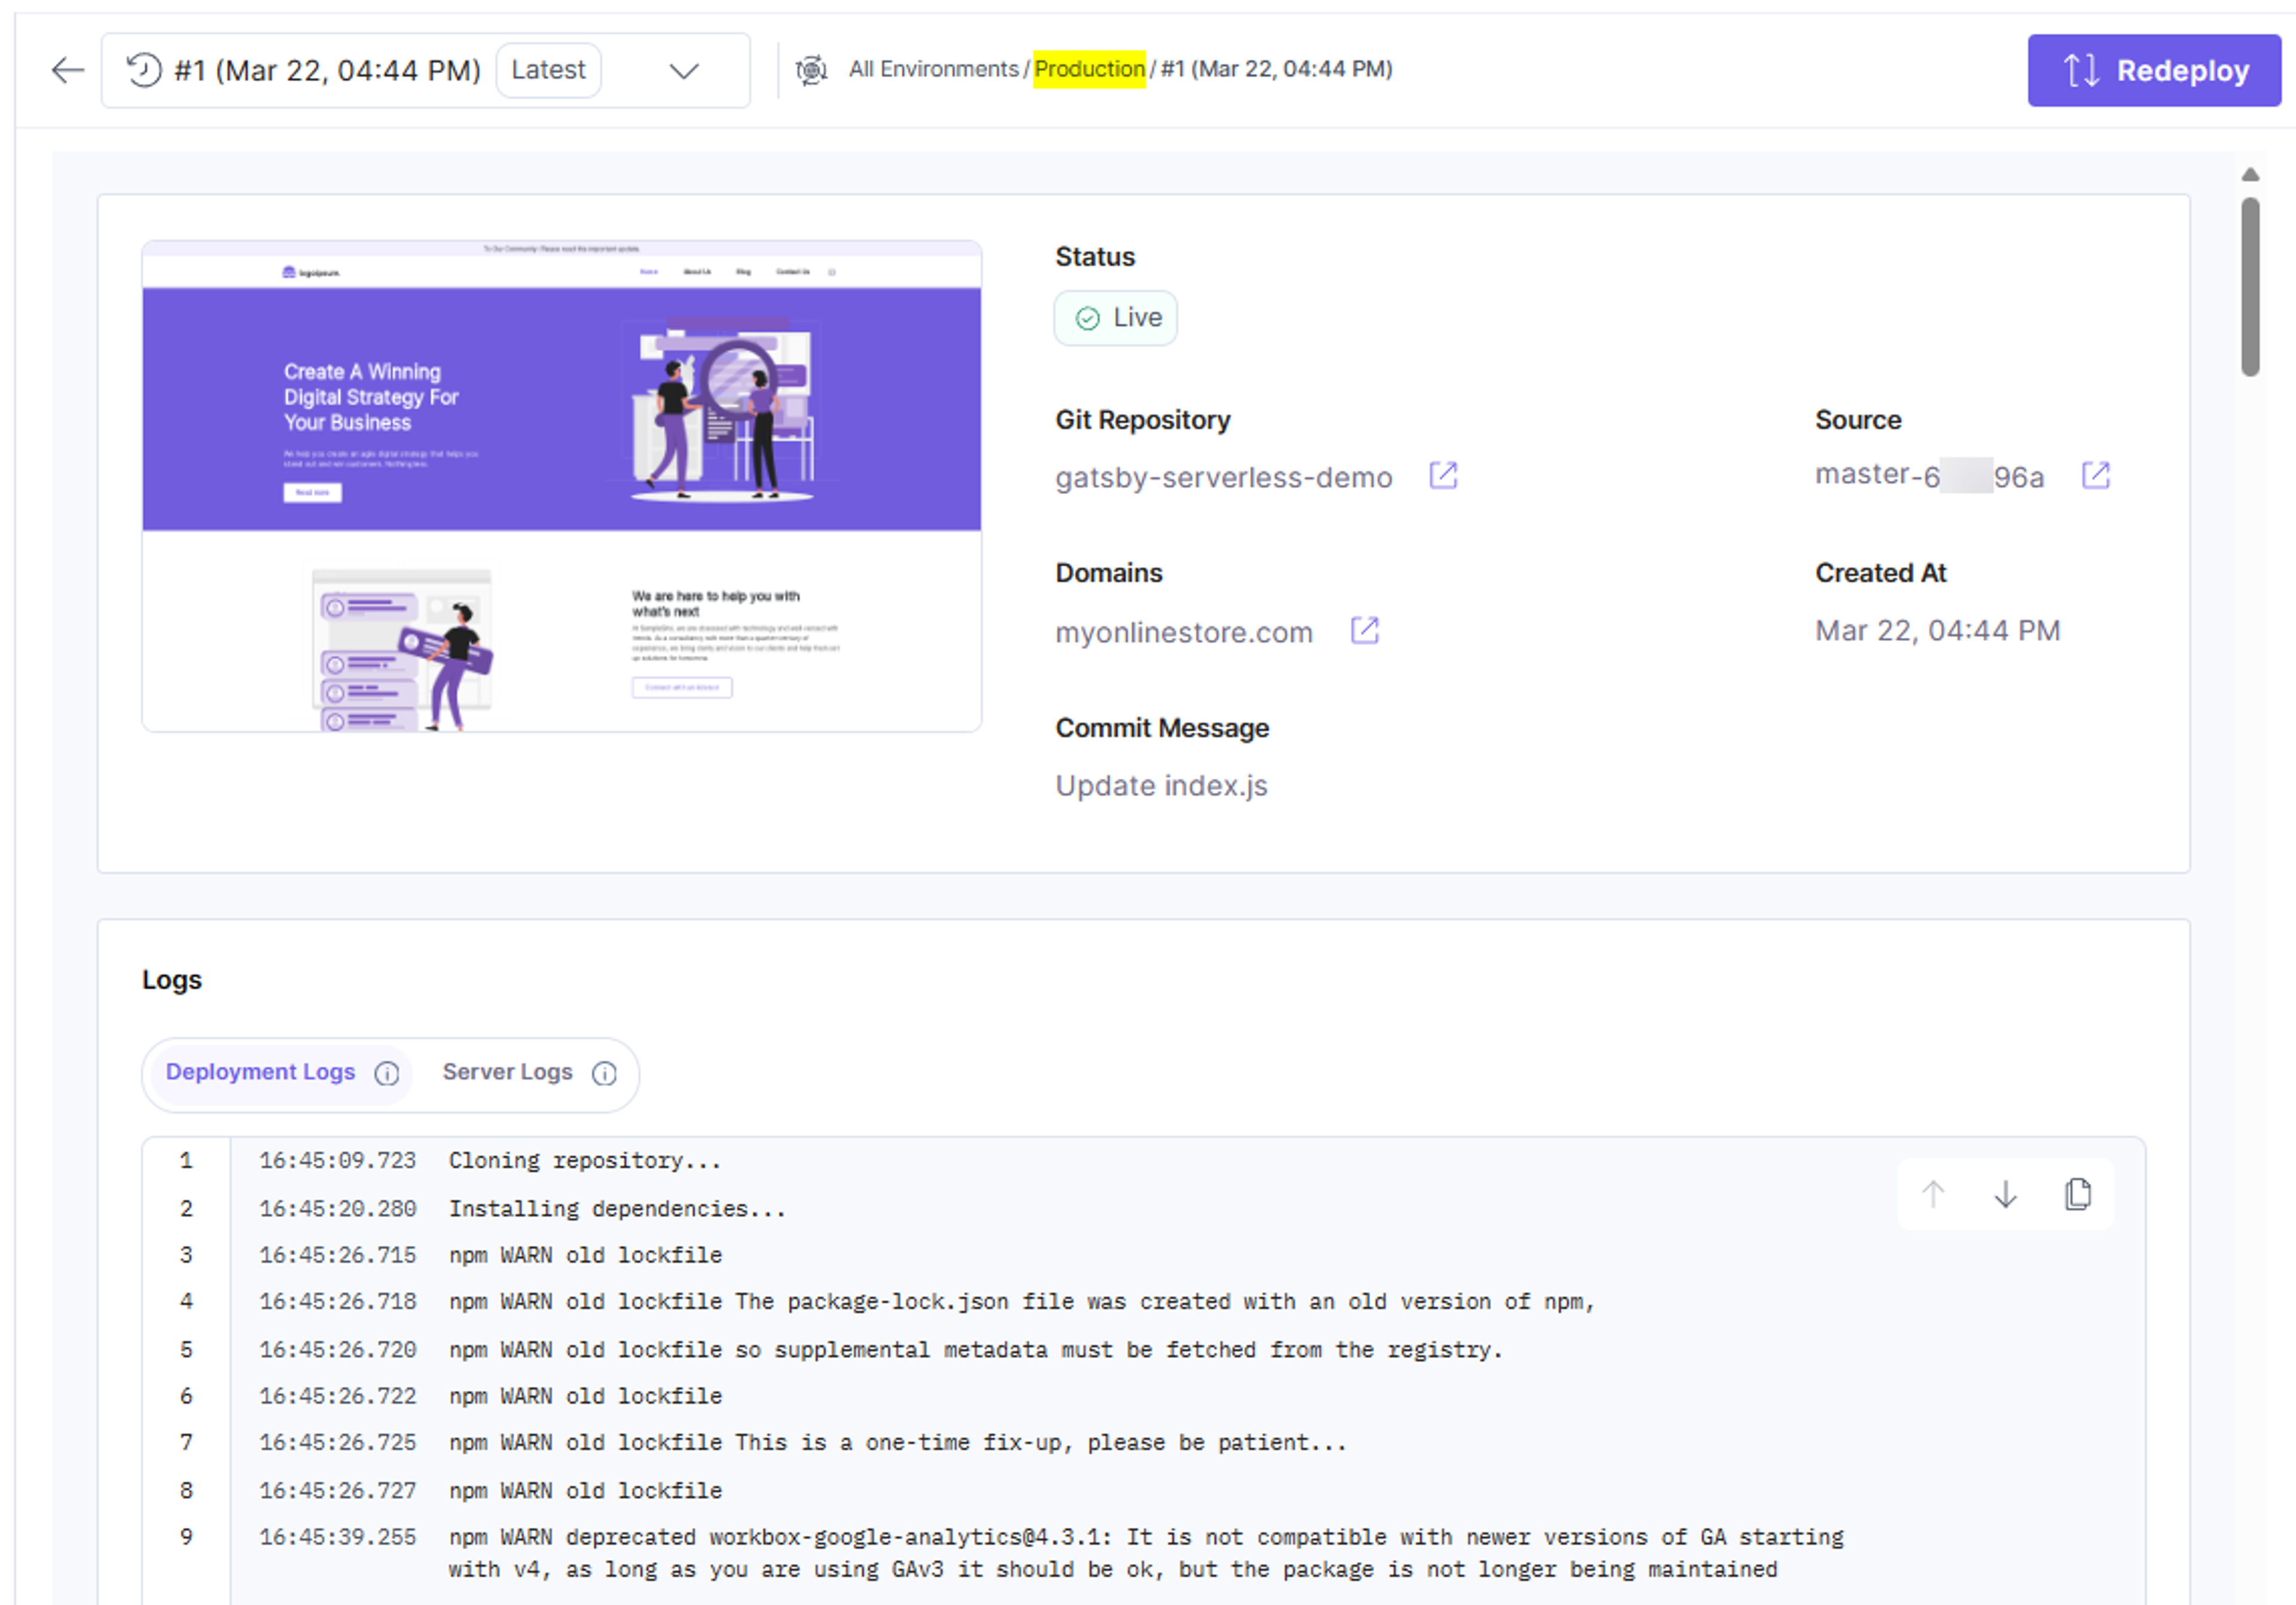This screenshot has width=2296, height=1605.
Task: Go back using the left arrow icon
Action: [68, 70]
